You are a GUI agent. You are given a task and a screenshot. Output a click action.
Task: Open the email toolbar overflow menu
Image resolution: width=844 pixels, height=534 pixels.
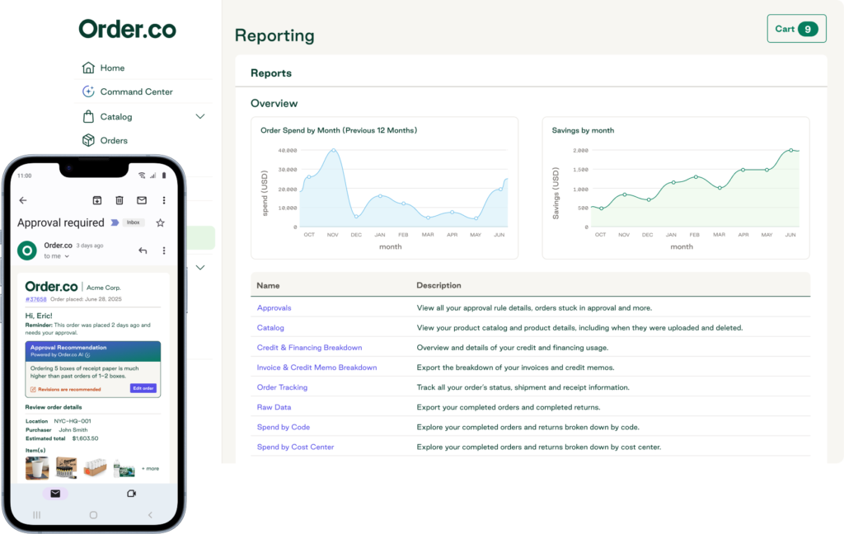(164, 200)
